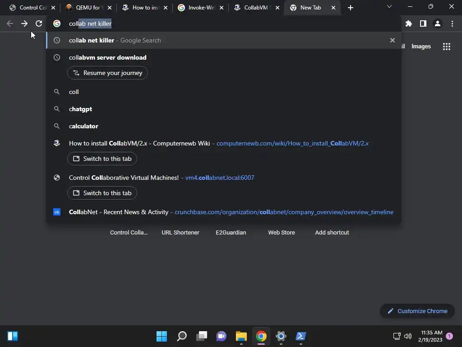462x347 pixels.
Task: Click Customize Chrome button
Action: (x=417, y=311)
